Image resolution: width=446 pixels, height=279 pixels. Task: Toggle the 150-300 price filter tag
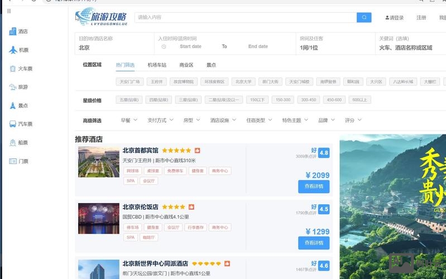(283, 100)
